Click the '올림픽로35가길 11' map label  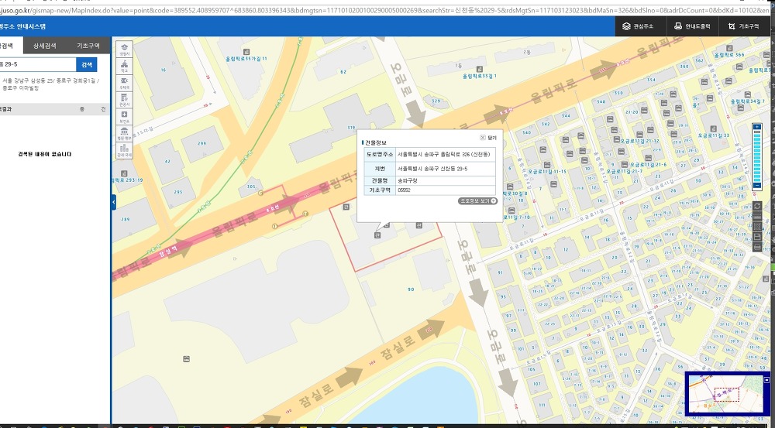[246, 59]
